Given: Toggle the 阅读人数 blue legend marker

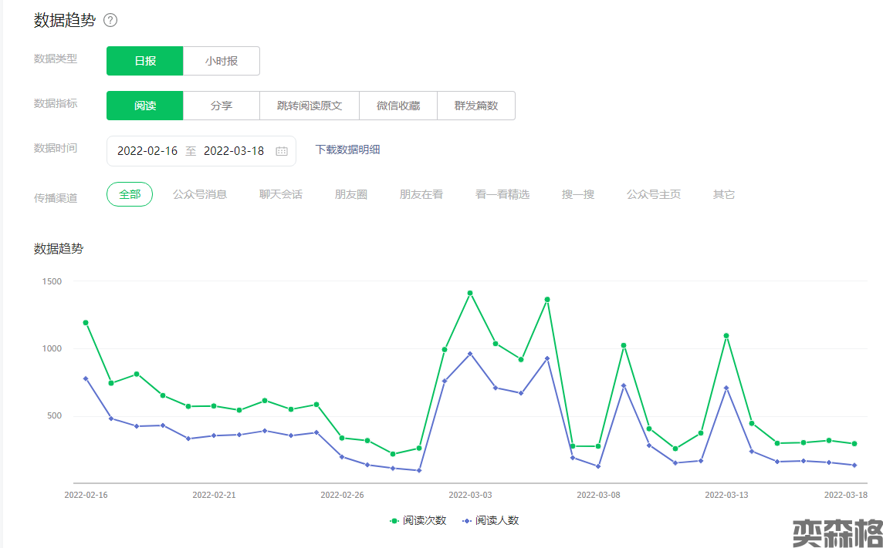Looking at the screenshot, I should (x=467, y=520).
